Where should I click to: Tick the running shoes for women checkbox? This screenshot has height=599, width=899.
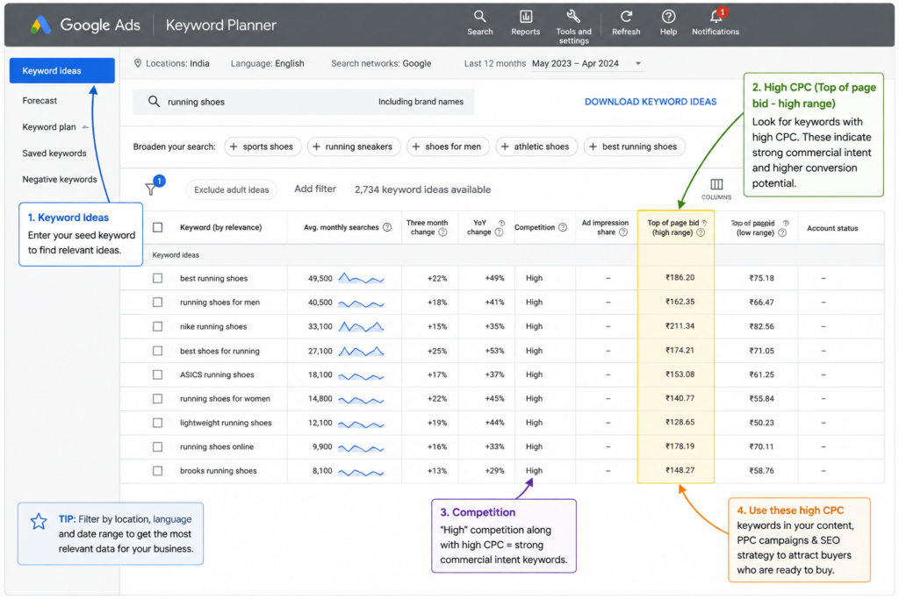point(158,398)
